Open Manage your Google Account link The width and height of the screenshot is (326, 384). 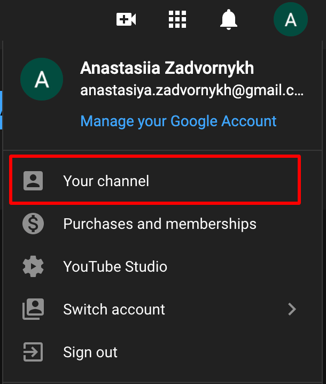[x=178, y=121]
